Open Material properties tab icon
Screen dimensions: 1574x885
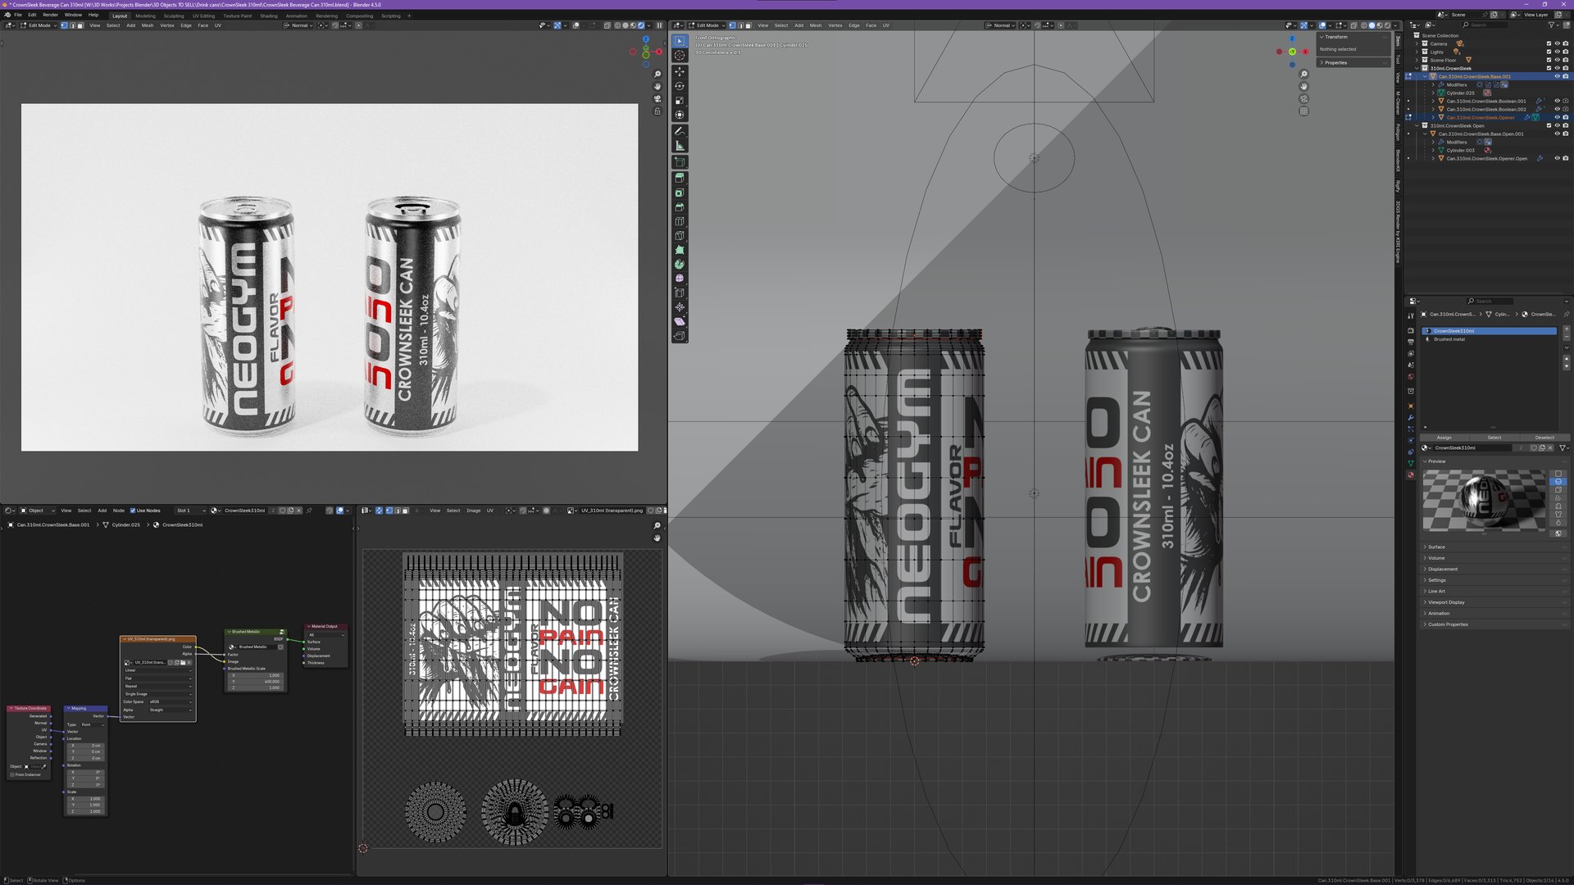pos(1411,475)
